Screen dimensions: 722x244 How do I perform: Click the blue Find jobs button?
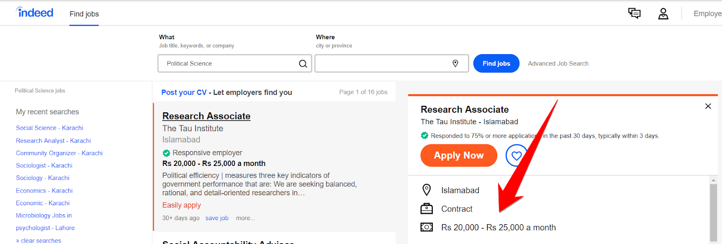[x=496, y=64]
